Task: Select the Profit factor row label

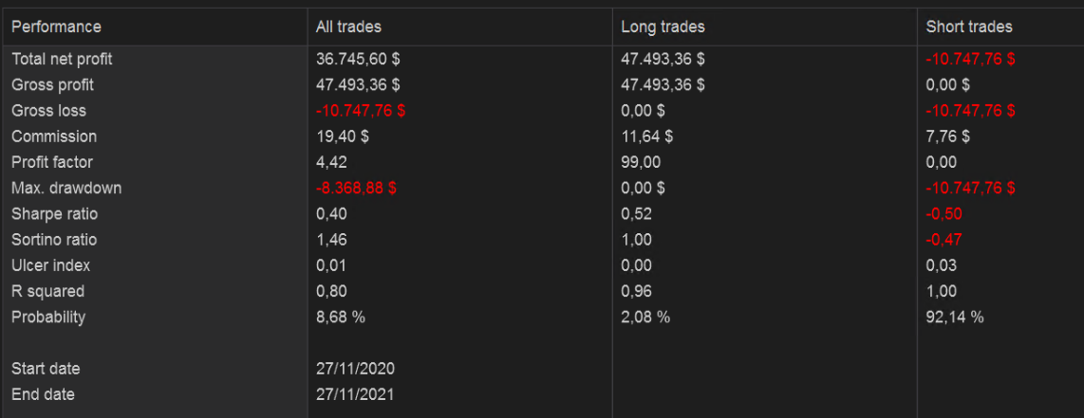Action: pos(52,162)
